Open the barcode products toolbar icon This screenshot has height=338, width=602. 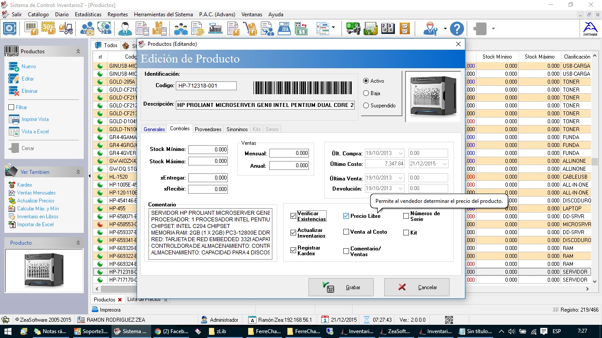31,29
